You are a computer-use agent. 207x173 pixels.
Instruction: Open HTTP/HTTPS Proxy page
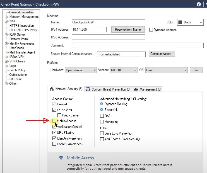(23, 30)
